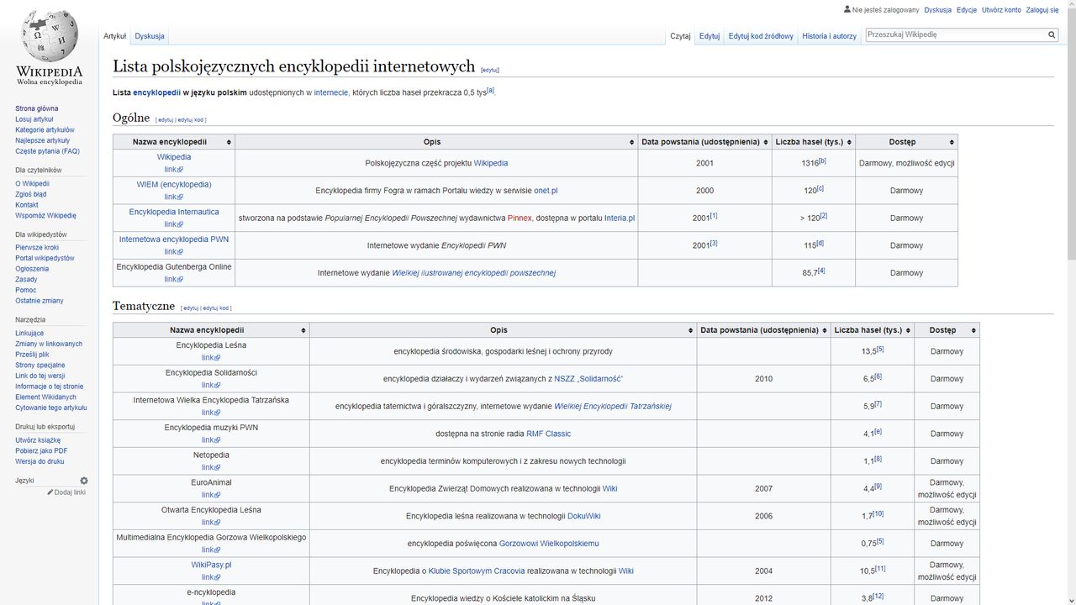Sort Tematyczne table by Data powstania
This screenshot has width=1076, height=605.
(x=763, y=330)
